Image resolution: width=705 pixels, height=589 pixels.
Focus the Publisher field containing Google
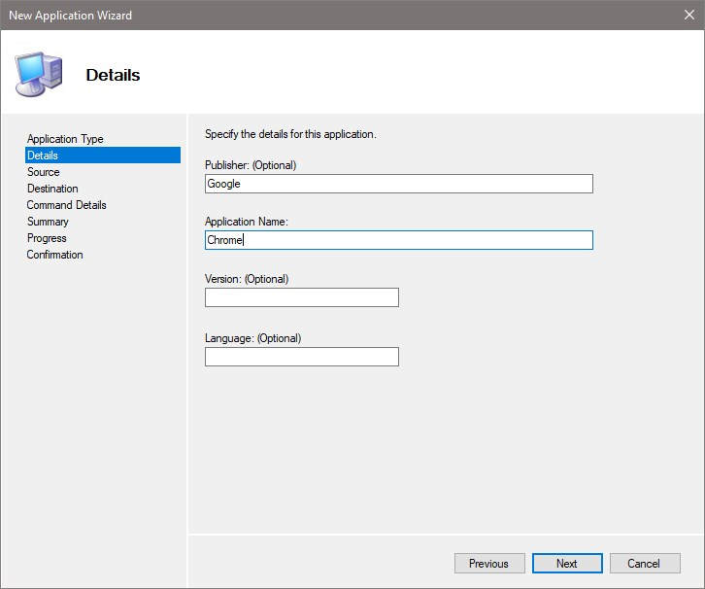(x=399, y=184)
